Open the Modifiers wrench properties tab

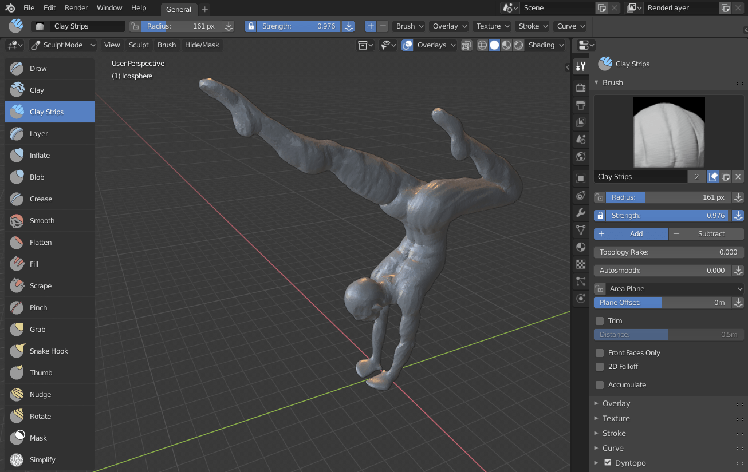pos(581,213)
